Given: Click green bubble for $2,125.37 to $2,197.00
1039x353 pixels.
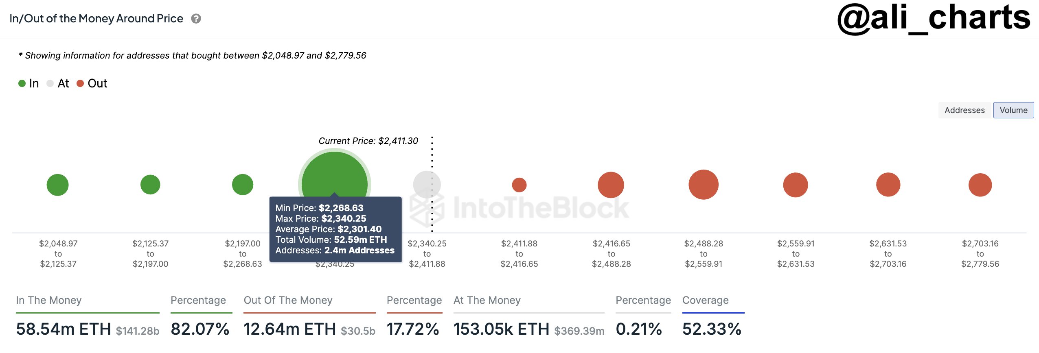Looking at the screenshot, I should [x=150, y=185].
